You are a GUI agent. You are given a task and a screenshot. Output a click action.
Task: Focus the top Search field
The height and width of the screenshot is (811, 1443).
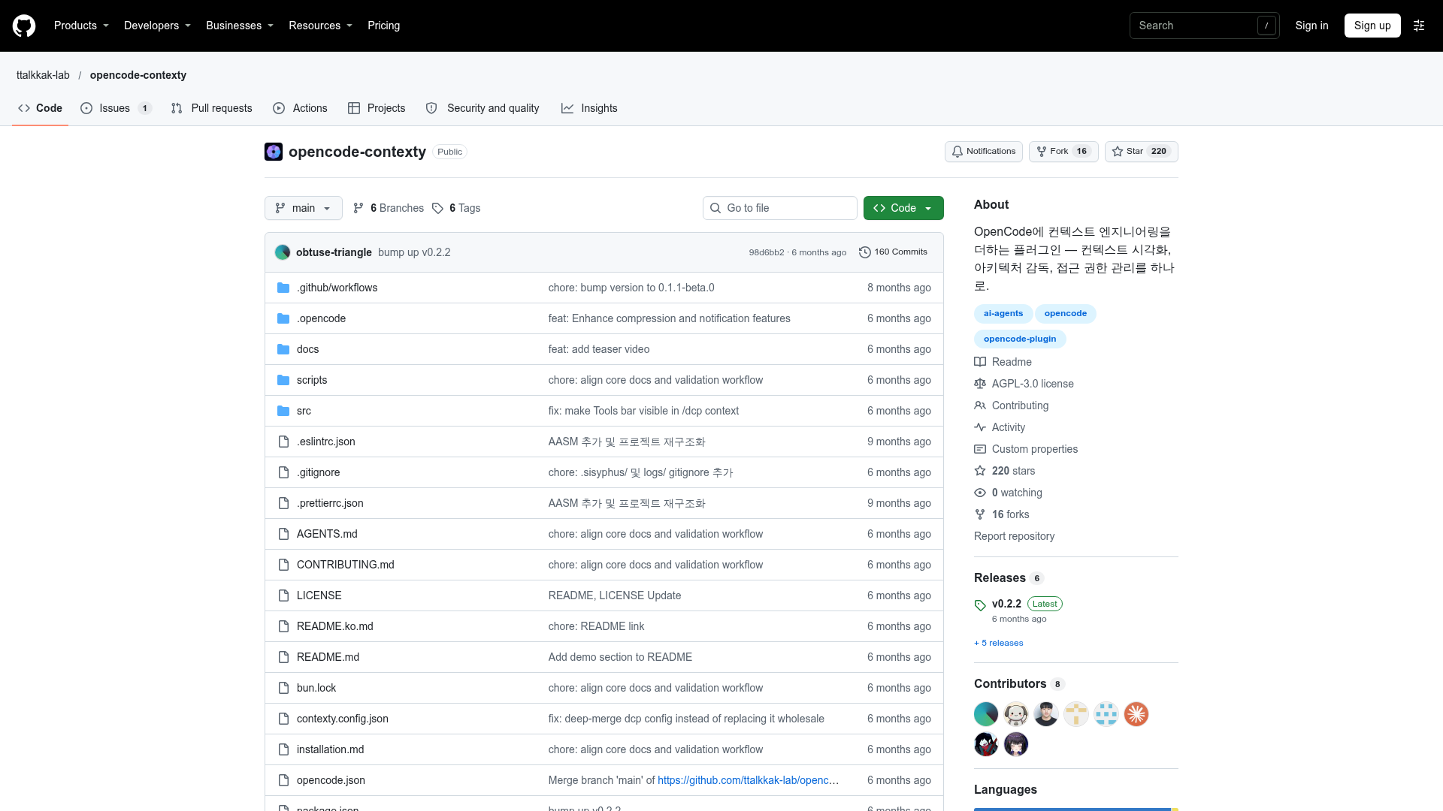(1204, 26)
